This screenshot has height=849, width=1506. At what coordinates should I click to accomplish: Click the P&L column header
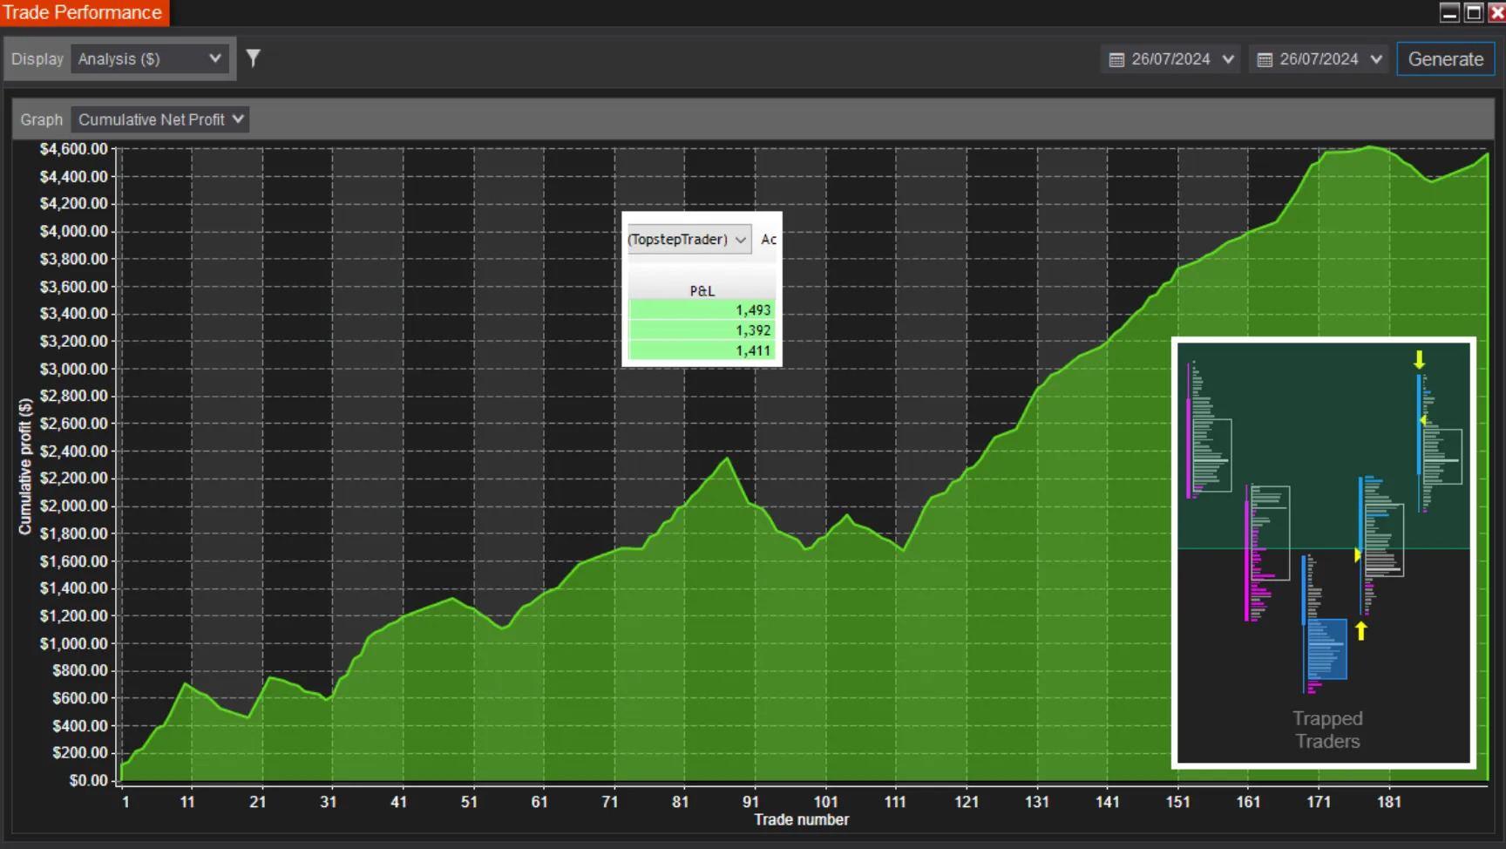click(x=702, y=290)
